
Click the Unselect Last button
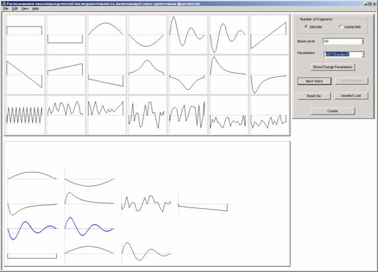(x=351, y=96)
